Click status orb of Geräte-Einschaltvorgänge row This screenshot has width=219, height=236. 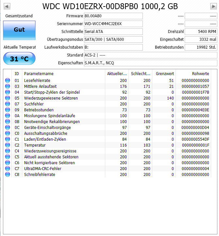click(8, 127)
